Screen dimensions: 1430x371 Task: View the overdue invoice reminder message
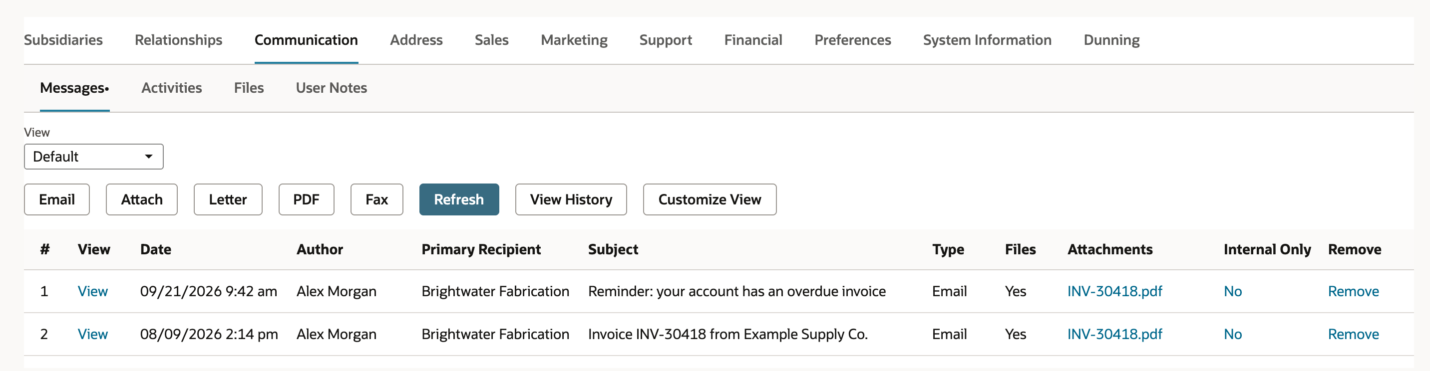point(93,291)
